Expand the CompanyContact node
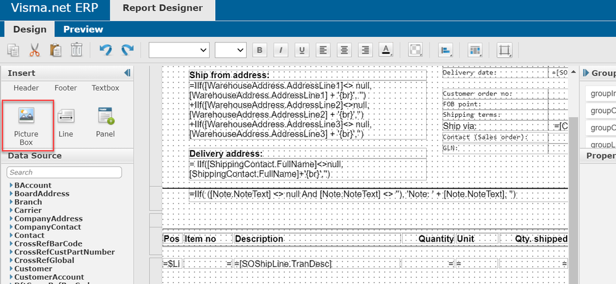 (x=11, y=227)
